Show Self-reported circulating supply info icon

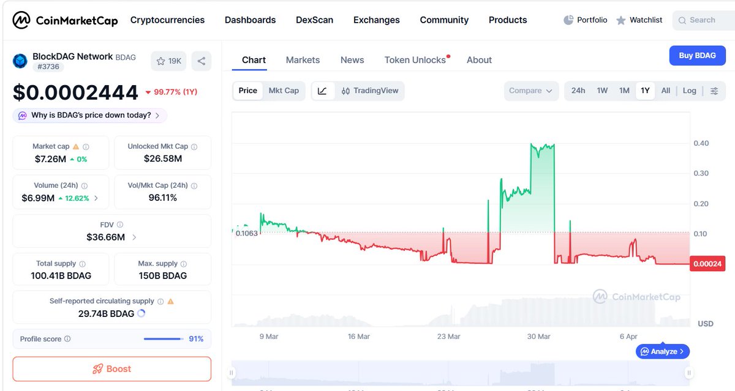click(160, 301)
